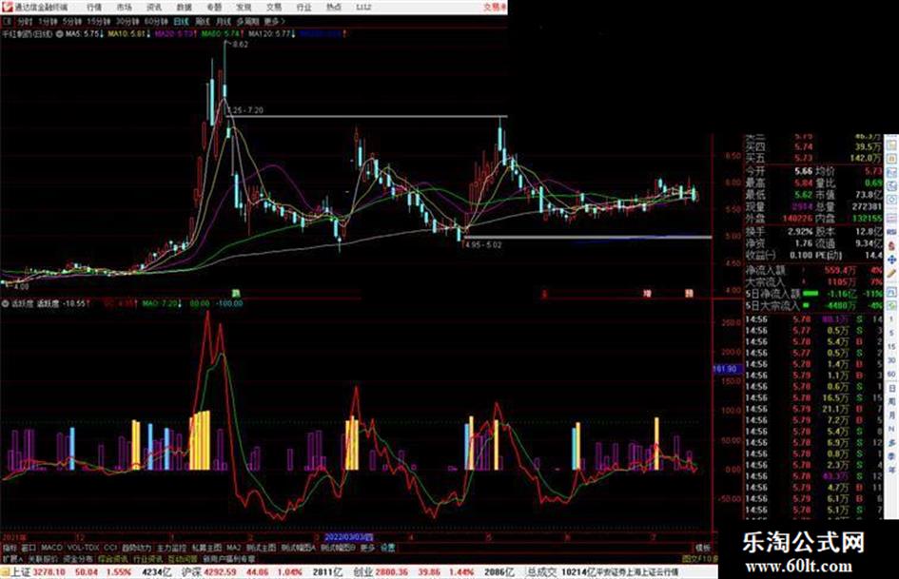
Task: Select the VOL-TDX indicator tab
Action: (x=83, y=548)
